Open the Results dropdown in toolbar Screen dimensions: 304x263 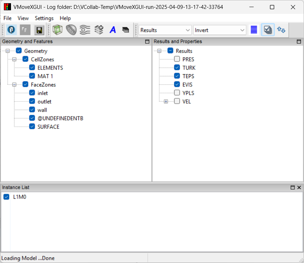165,30
